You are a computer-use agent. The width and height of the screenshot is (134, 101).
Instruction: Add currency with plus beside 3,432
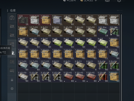(96, 1)
